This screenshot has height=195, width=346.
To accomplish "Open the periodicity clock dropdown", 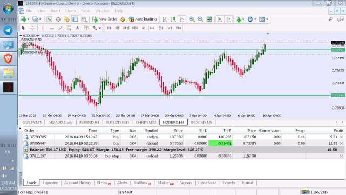I will [x=251, y=19].
